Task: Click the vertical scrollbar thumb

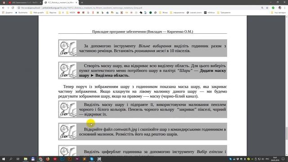Action: tap(287, 133)
